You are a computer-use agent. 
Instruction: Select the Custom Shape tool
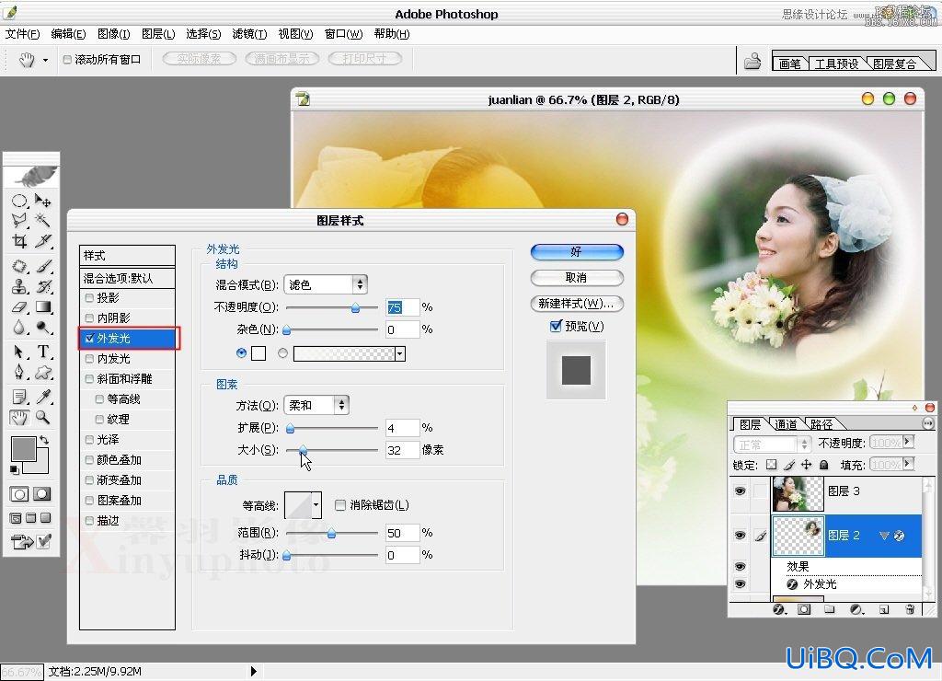(x=43, y=372)
